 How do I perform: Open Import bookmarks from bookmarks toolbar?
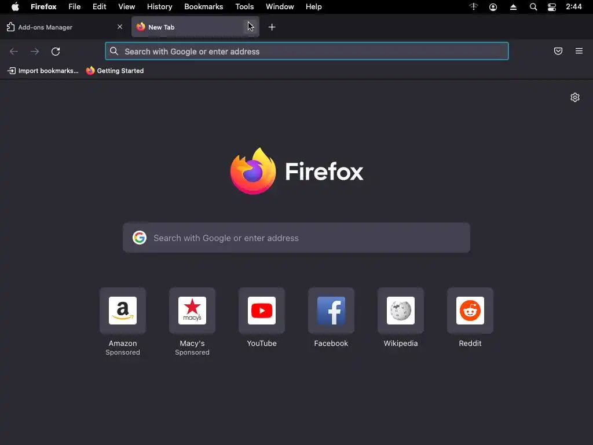(x=43, y=71)
